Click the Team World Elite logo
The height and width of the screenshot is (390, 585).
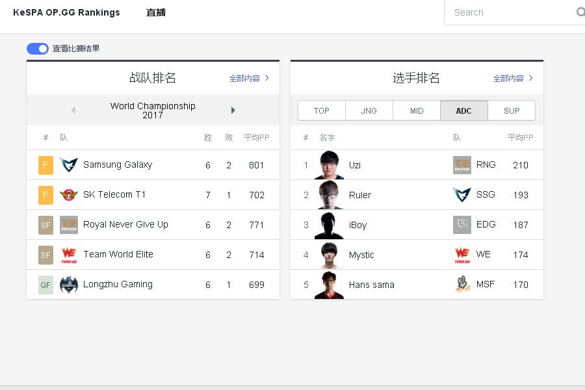click(x=69, y=255)
